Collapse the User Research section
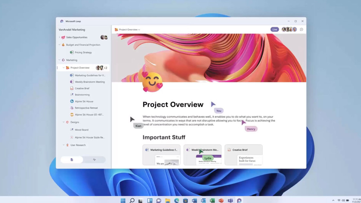This screenshot has height=203, width=361. tap(64, 145)
